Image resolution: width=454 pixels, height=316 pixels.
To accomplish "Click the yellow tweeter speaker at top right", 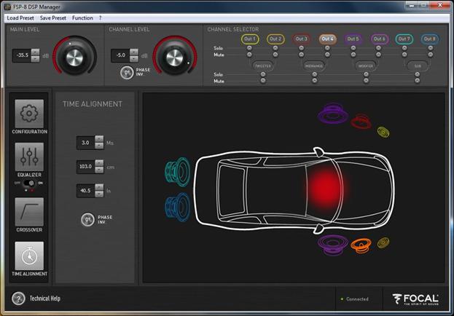I will pyautogui.click(x=383, y=132).
